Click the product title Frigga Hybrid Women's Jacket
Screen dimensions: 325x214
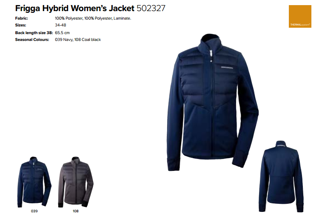(75, 8)
